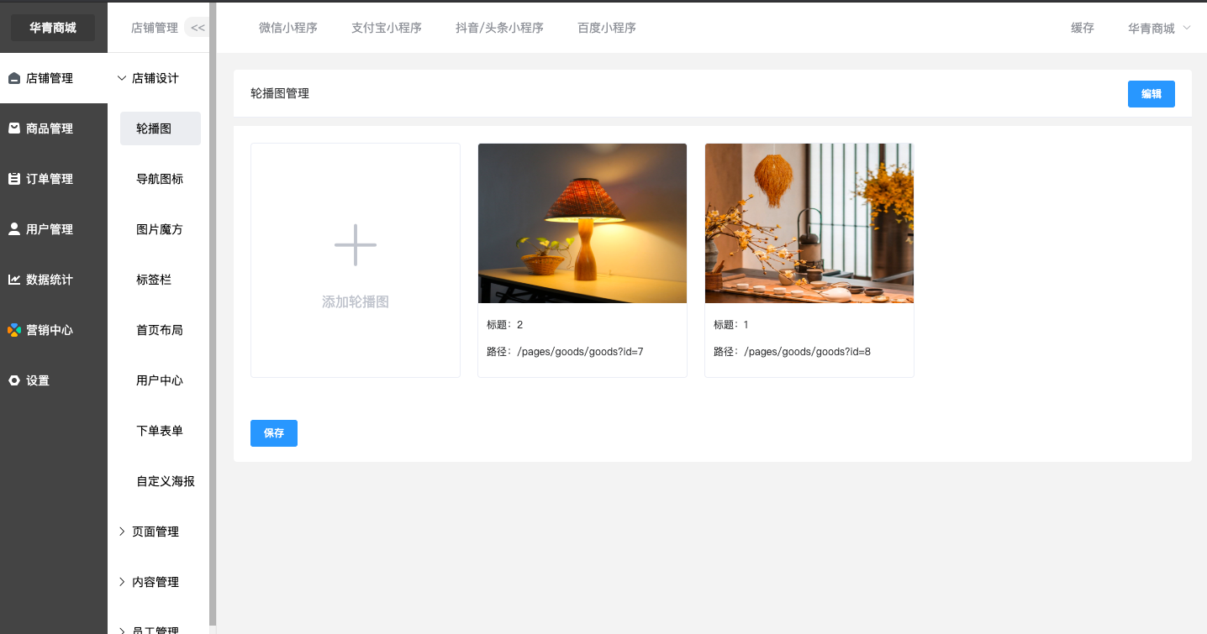Select the lamp carousel image thumbnail
Screen dimensions: 1207x634
click(582, 223)
